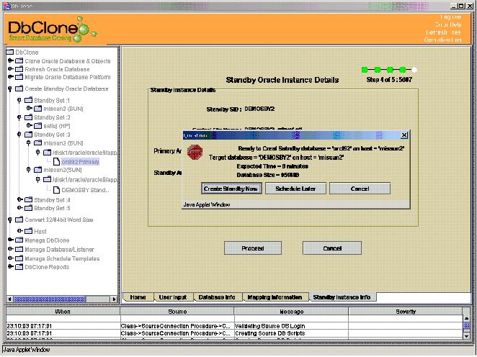Click the Create Standby Oracle Database folder icon
477x357 pixels.
point(19,89)
